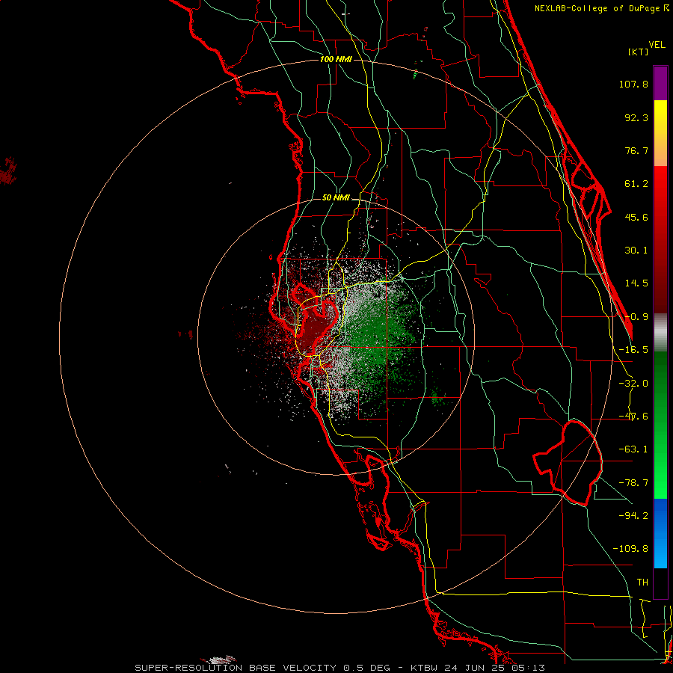Click the 92.3 velocity scale value

click(x=636, y=117)
